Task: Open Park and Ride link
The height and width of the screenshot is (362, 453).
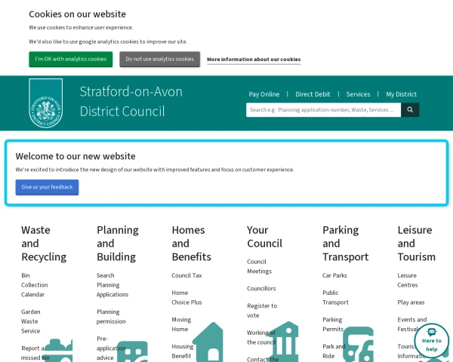Action: [x=334, y=351]
